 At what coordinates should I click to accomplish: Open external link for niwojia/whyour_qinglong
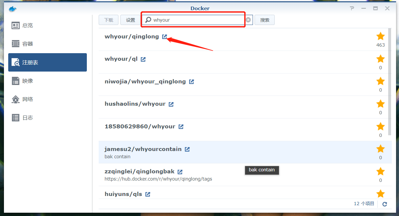click(191, 81)
